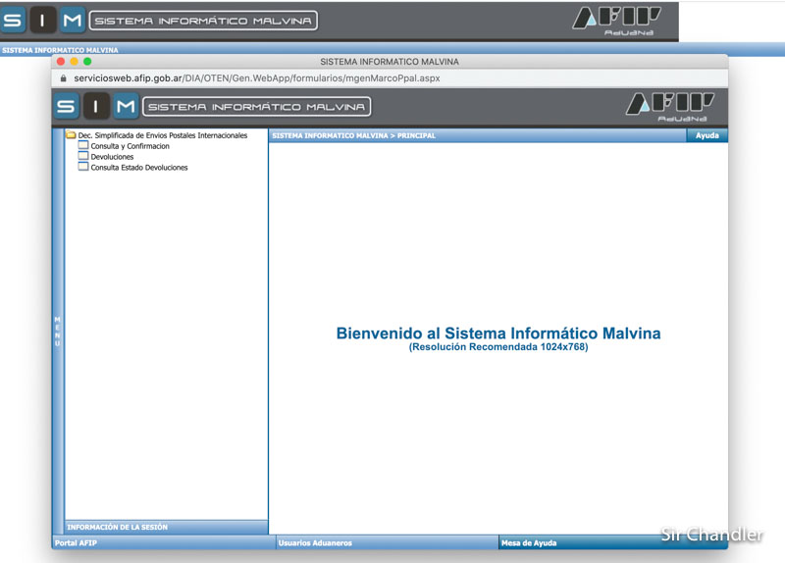Open the Mesa de Ayuda link
The width and height of the screenshot is (785, 563).
(x=529, y=543)
